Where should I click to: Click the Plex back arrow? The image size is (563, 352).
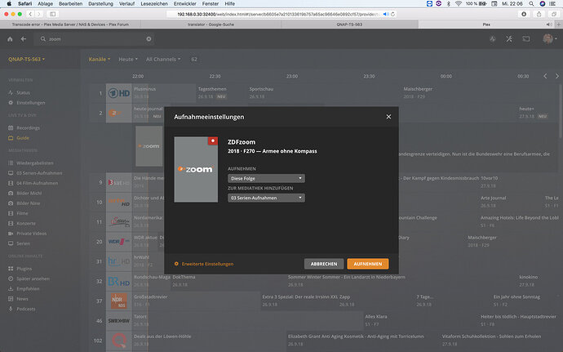(24, 39)
